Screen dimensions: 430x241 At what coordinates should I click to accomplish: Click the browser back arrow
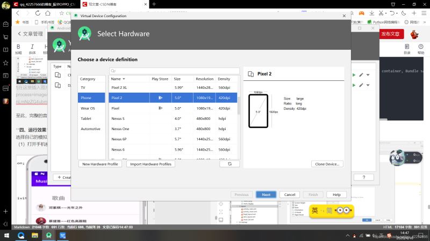[x=5, y=13]
